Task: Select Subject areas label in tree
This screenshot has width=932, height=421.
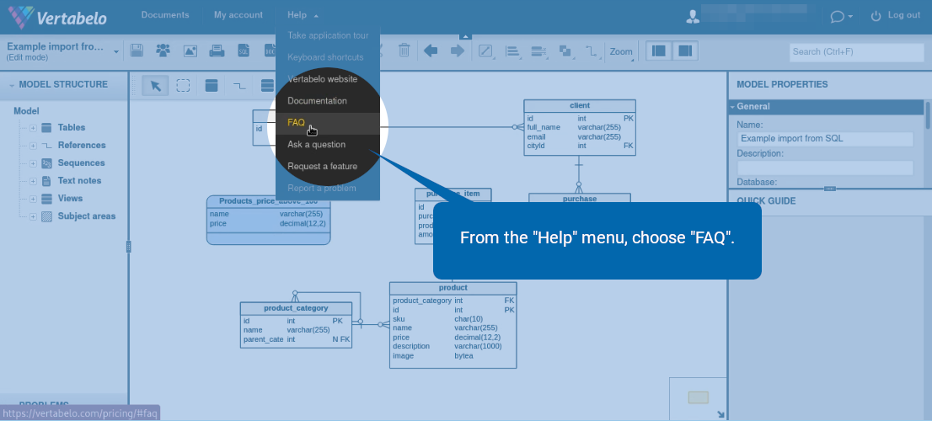Action: (87, 216)
